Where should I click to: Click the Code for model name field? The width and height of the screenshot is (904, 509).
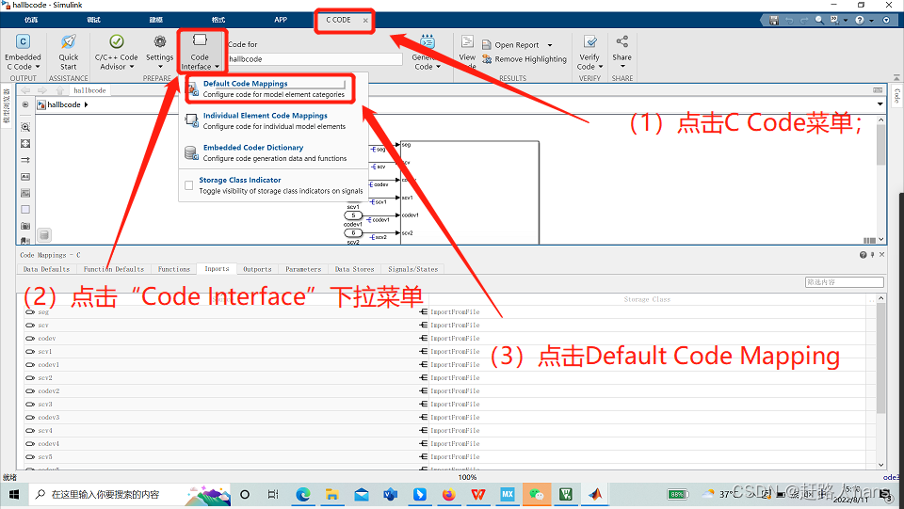coord(315,58)
